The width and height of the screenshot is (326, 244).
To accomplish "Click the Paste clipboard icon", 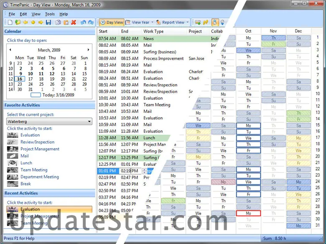I will tap(66, 22).
